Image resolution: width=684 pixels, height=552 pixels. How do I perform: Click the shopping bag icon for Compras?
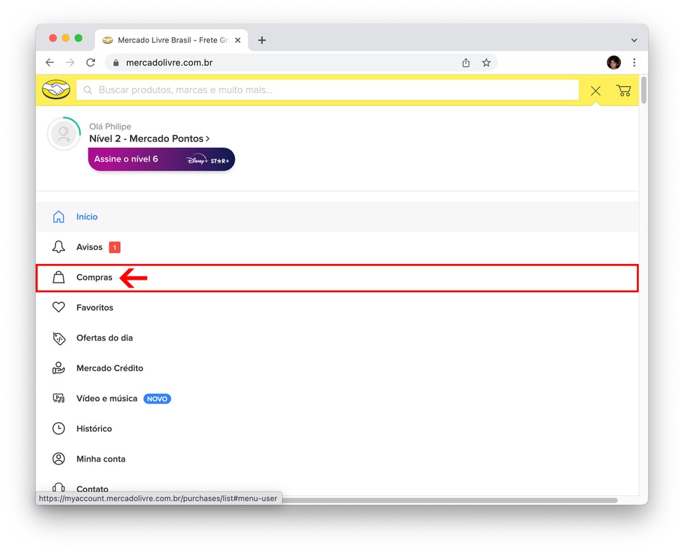[58, 277]
